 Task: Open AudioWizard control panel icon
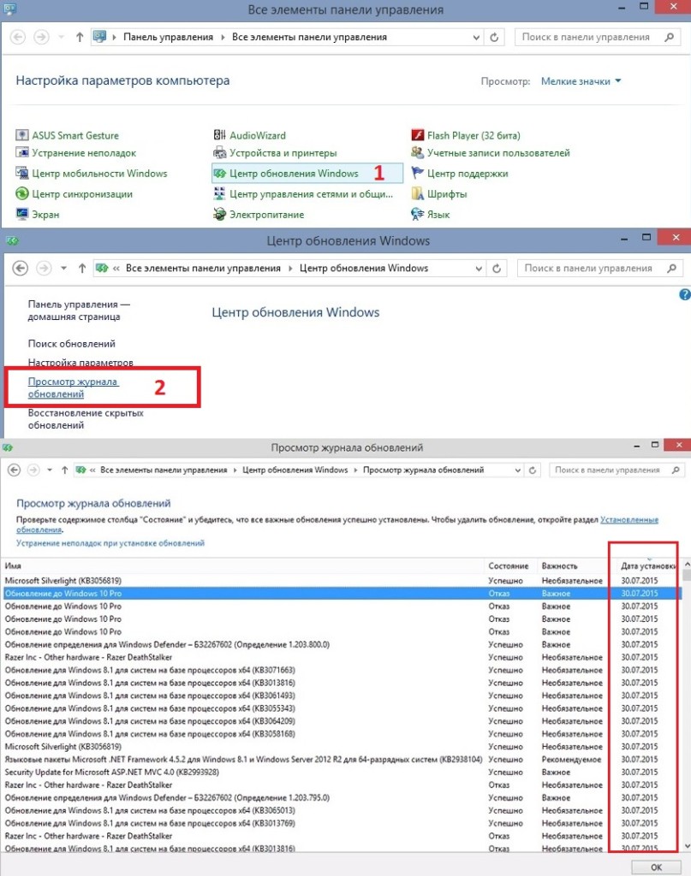point(219,135)
